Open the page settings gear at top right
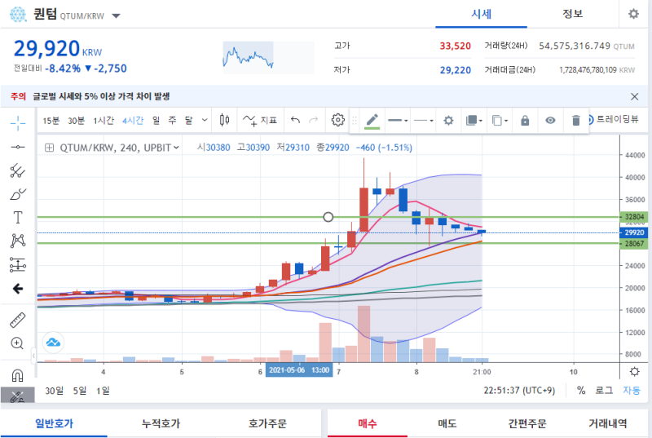Screen dimensions: 652x438 coord(633,14)
